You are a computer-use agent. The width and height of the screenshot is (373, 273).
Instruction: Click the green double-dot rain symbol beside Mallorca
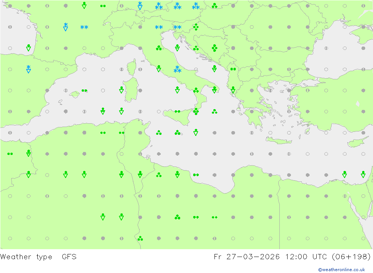coord(84,91)
